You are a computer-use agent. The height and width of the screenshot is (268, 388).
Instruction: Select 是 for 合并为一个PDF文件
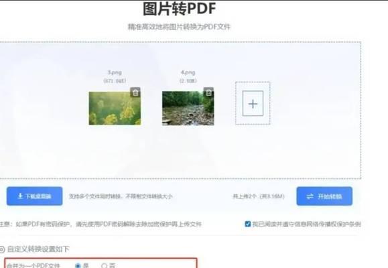(78, 265)
